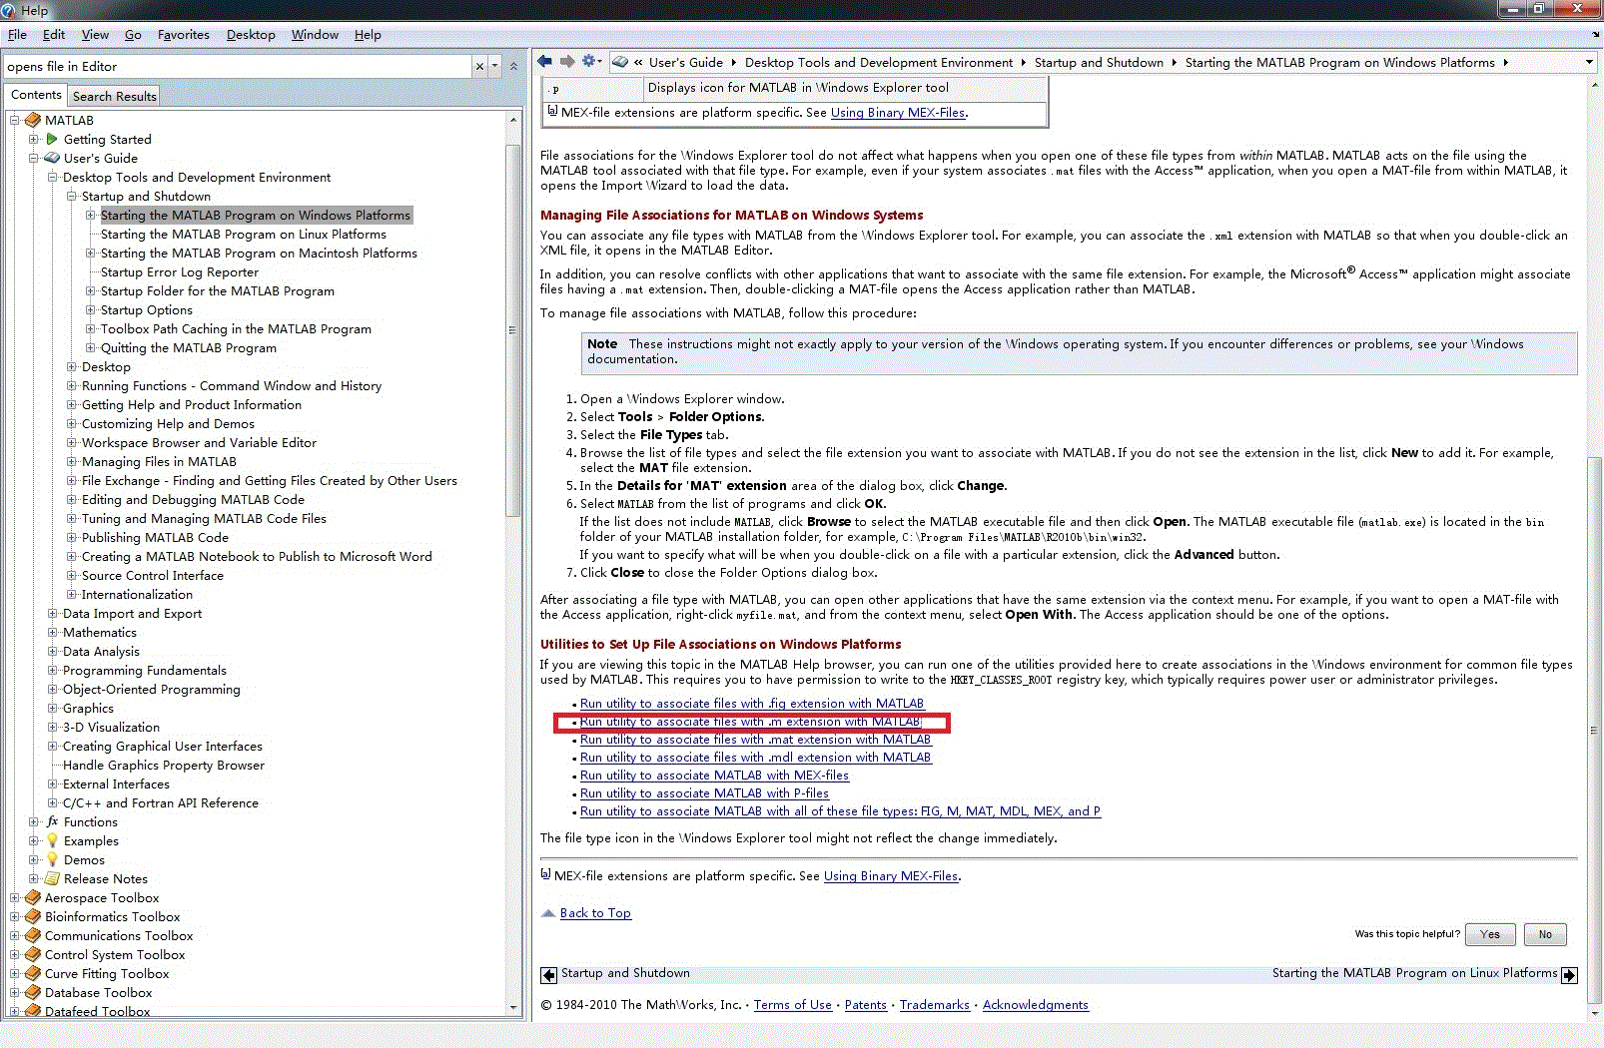This screenshot has height=1048, width=1604.
Task: Open the Trademarks footer link
Action: [x=935, y=1005]
